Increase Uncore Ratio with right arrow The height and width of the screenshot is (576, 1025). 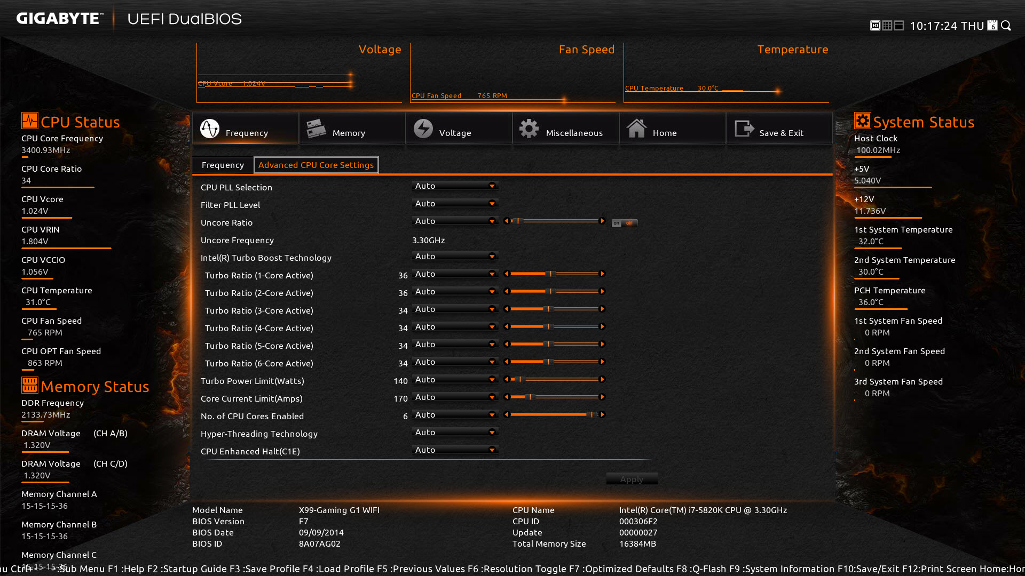click(602, 221)
